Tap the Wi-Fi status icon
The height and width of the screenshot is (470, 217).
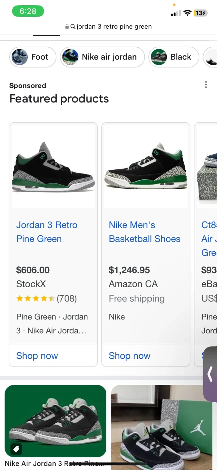tap(187, 13)
